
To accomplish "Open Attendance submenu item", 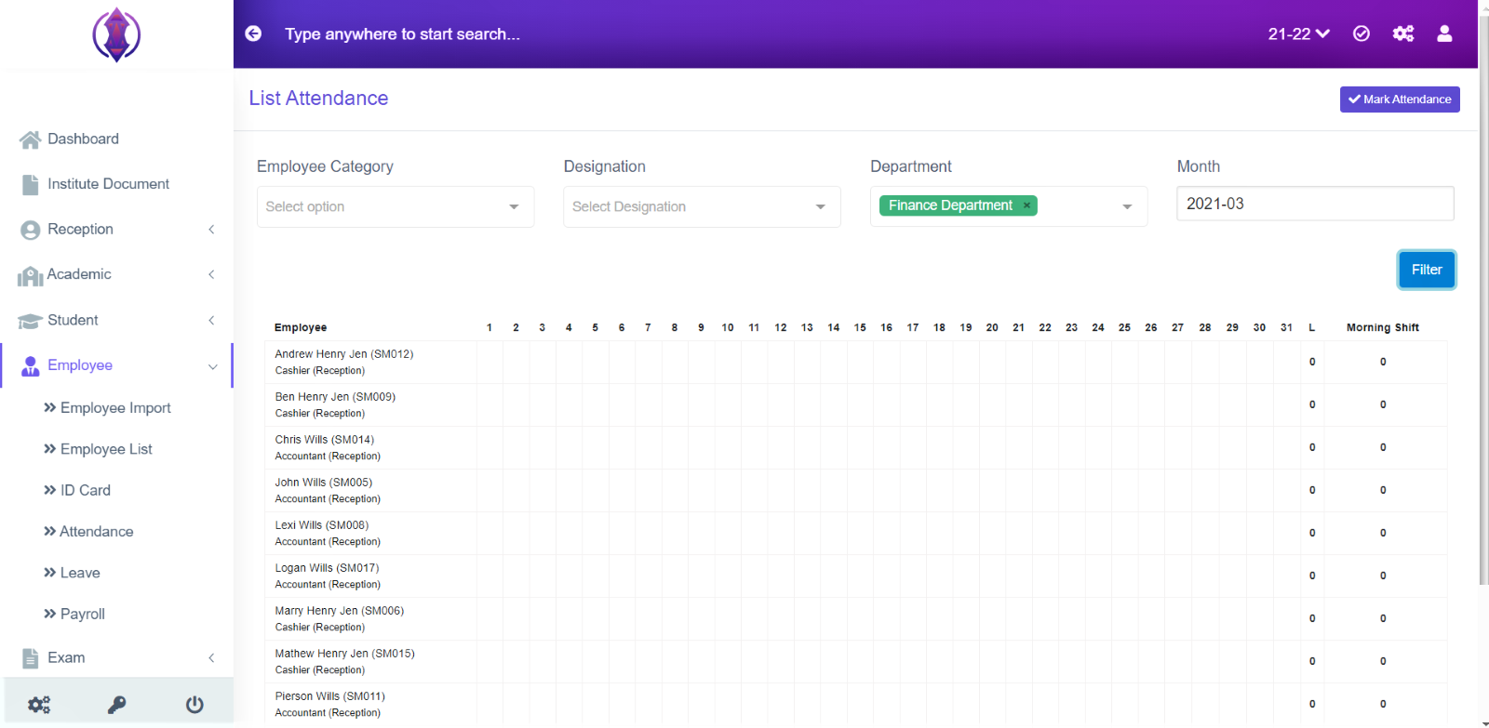I will pos(96,532).
